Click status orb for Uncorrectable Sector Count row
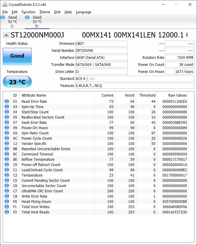 click(x=7, y=186)
